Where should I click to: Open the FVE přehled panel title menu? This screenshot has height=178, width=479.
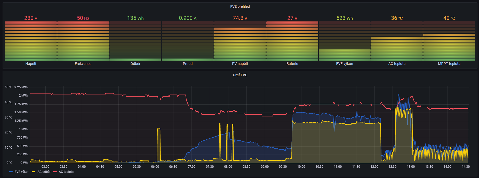(240, 6)
